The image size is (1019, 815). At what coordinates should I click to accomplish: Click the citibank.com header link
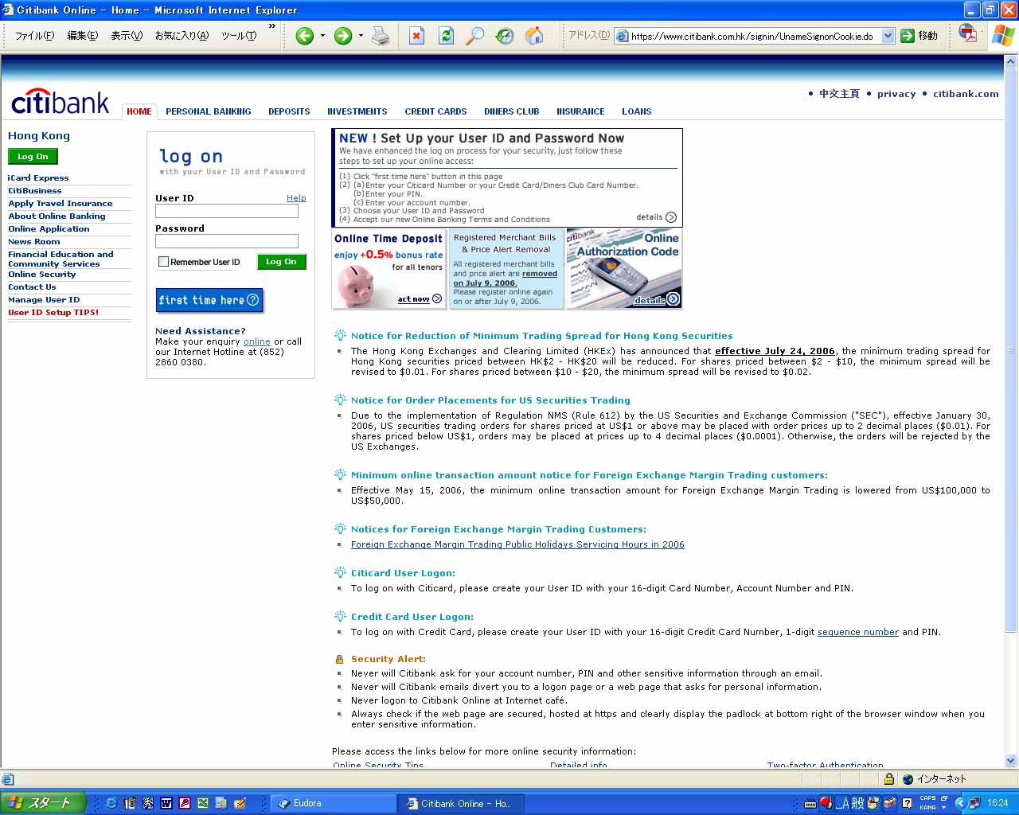966,94
